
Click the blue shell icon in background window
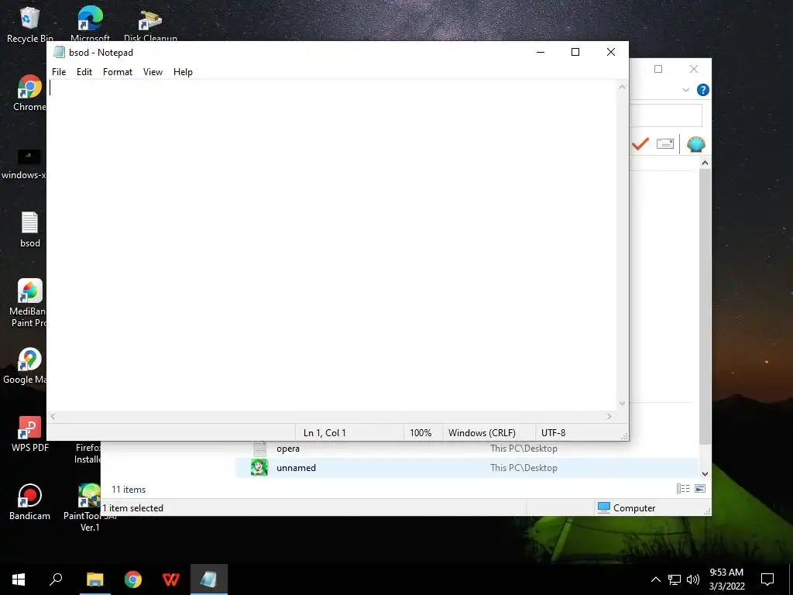[x=696, y=144]
